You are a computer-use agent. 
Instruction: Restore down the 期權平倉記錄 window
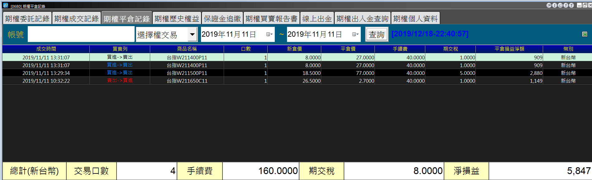[585, 5]
